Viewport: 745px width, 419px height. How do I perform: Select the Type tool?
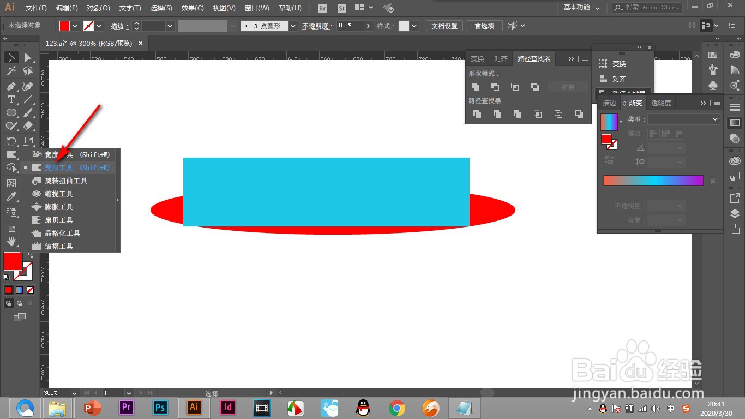click(x=11, y=99)
